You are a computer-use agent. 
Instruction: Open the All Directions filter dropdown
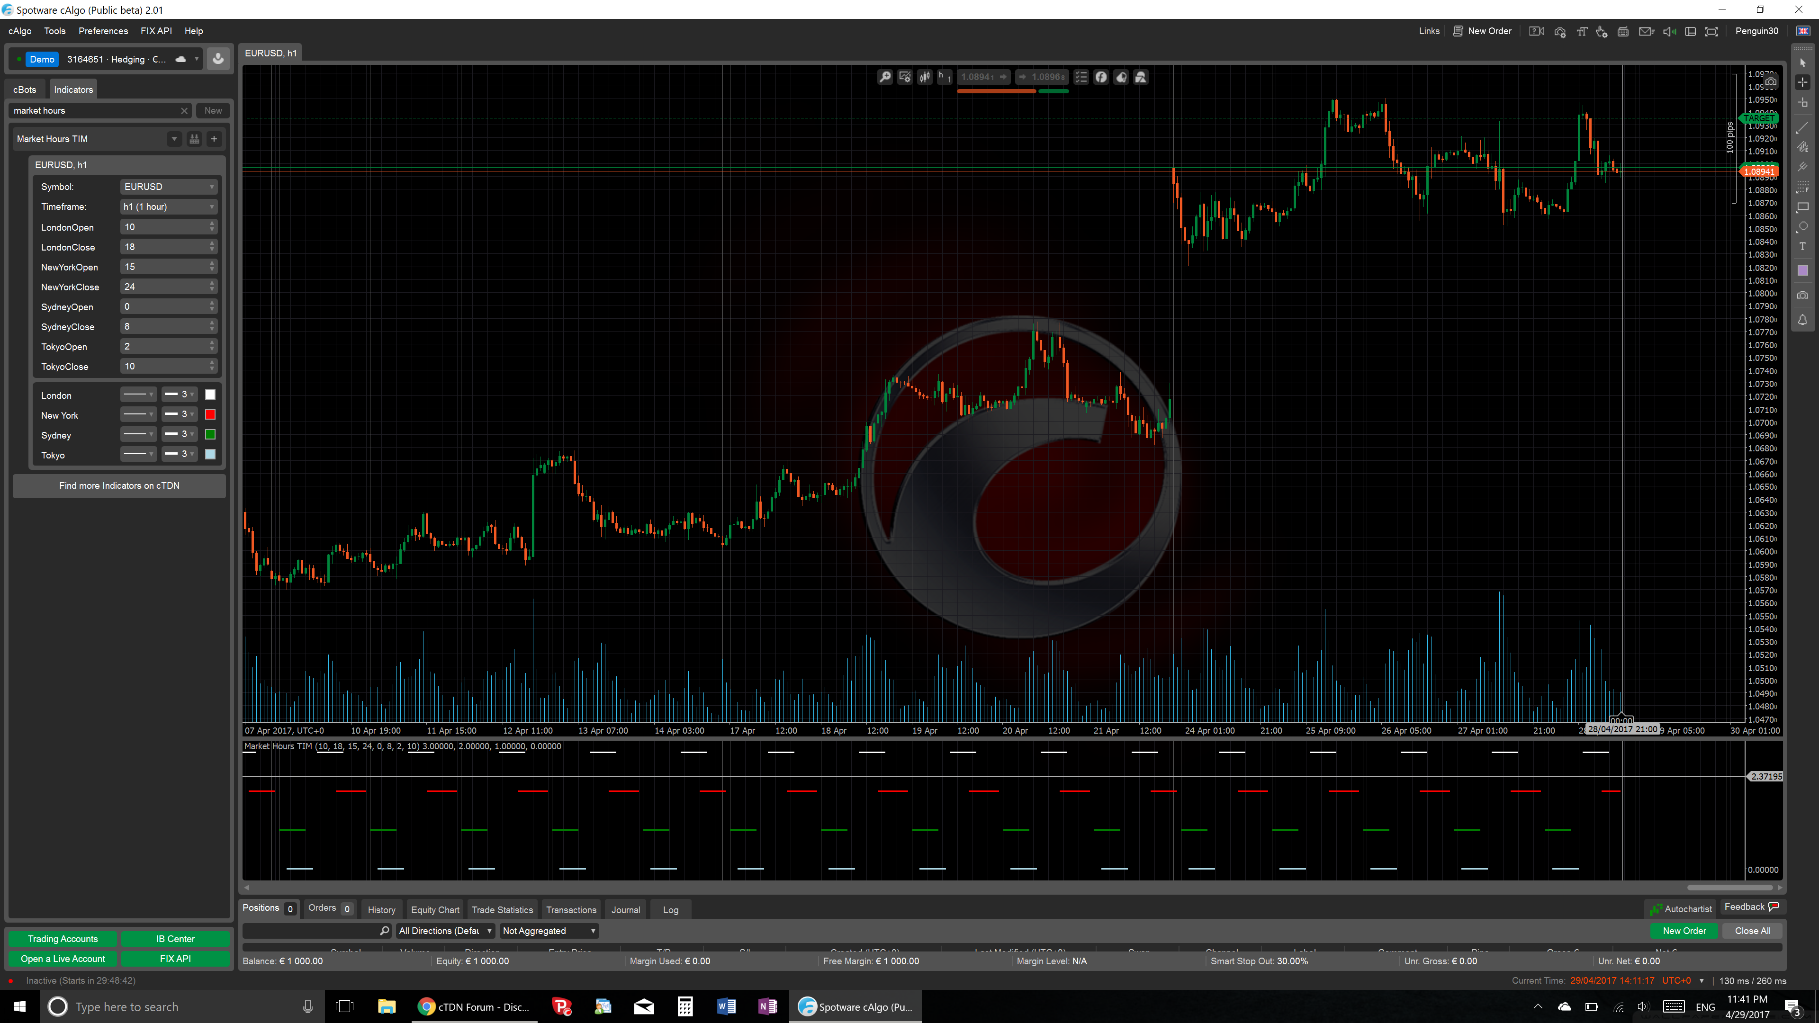tap(445, 931)
